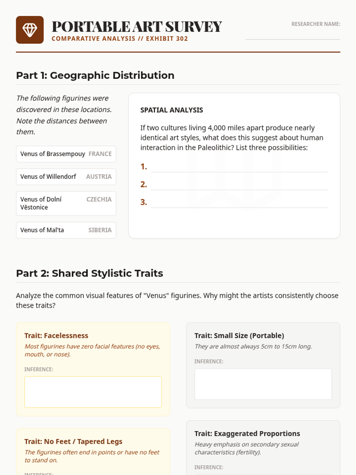
Task: Click the Trait: Exaggerated Proportions title
Action: click(247, 433)
